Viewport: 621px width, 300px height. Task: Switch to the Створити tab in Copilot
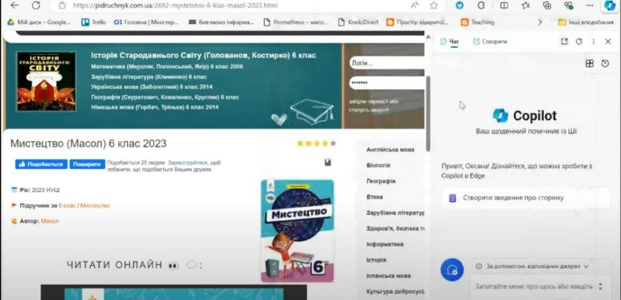(490, 41)
